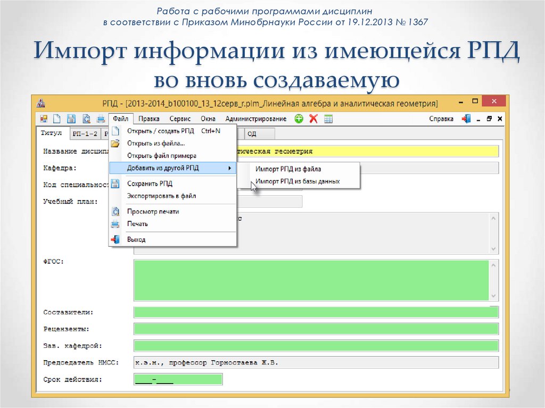
Task: Exit via the door icon next to Справка
Action: click(x=465, y=118)
